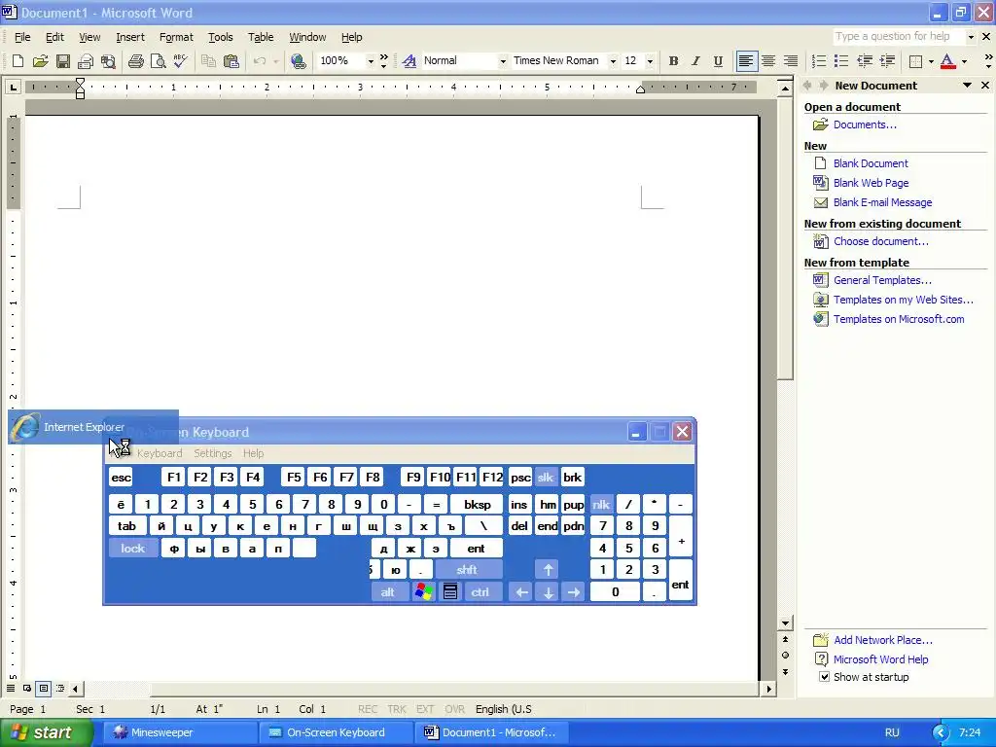The height and width of the screenshot is (747, 996).
Task: Close the New Document task pane
Action: 985,86
